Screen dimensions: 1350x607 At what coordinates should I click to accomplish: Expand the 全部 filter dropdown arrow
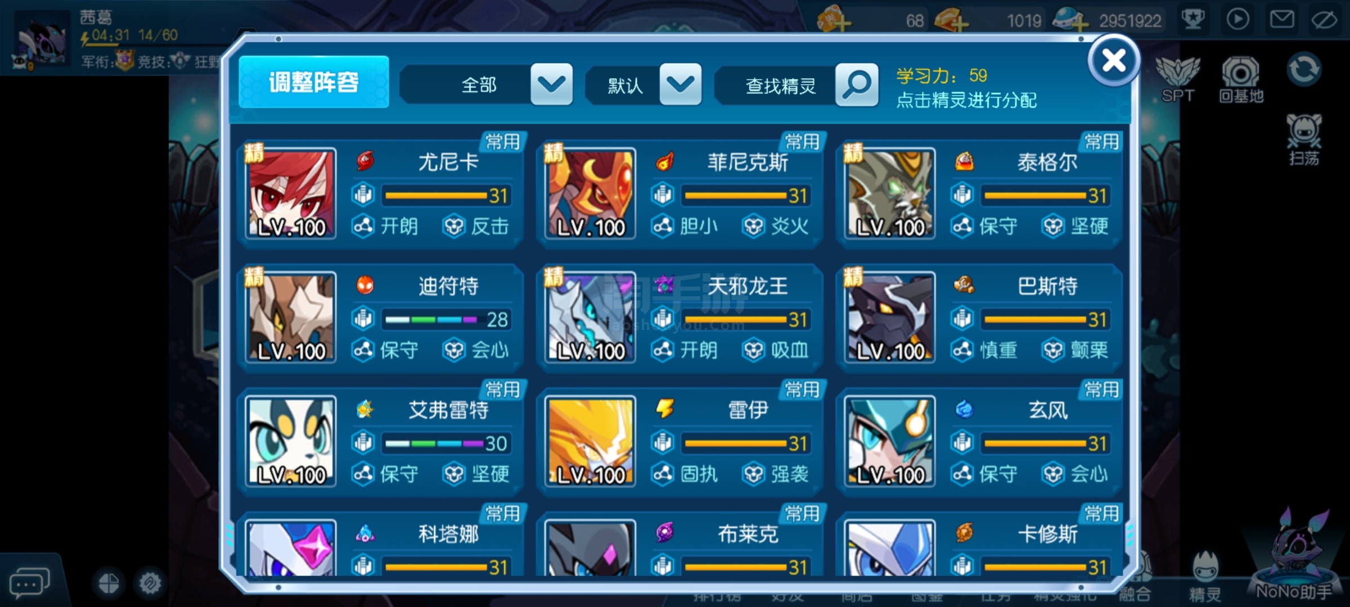point(551,85)
